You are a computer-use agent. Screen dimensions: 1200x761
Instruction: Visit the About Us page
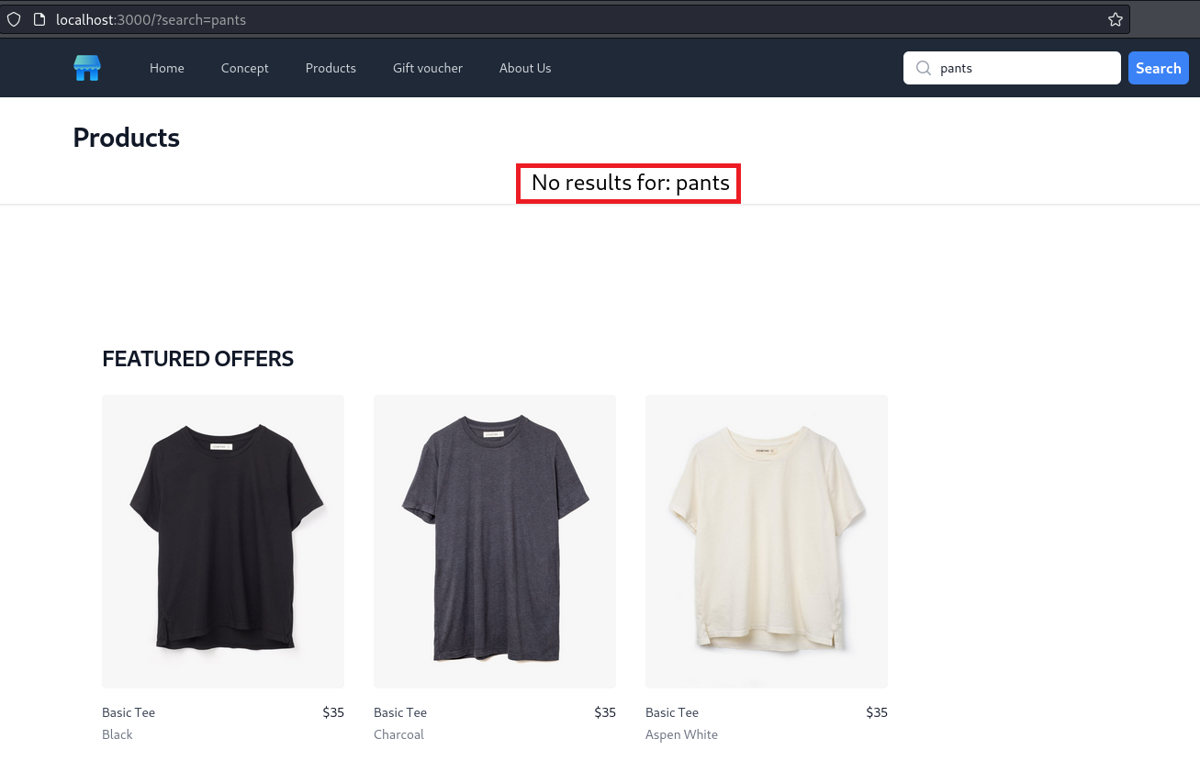pyautogui.click(x=525, y=68)
